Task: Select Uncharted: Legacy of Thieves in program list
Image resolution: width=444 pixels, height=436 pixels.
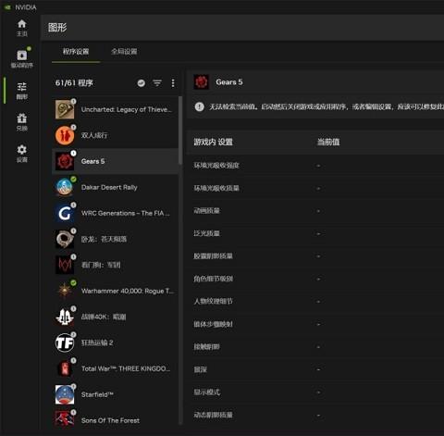Action: point(116,109)
